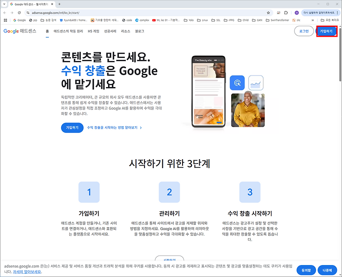
Task: Show hidden bookmarks via the » chevron
Action: point(313,20)
